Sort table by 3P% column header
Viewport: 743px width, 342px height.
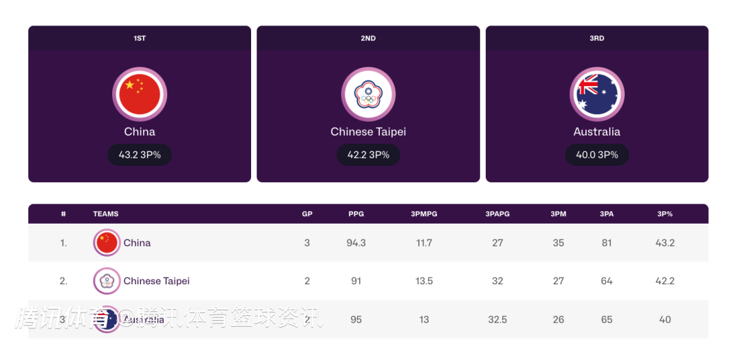pyautogui.click(x=665, y=213)
